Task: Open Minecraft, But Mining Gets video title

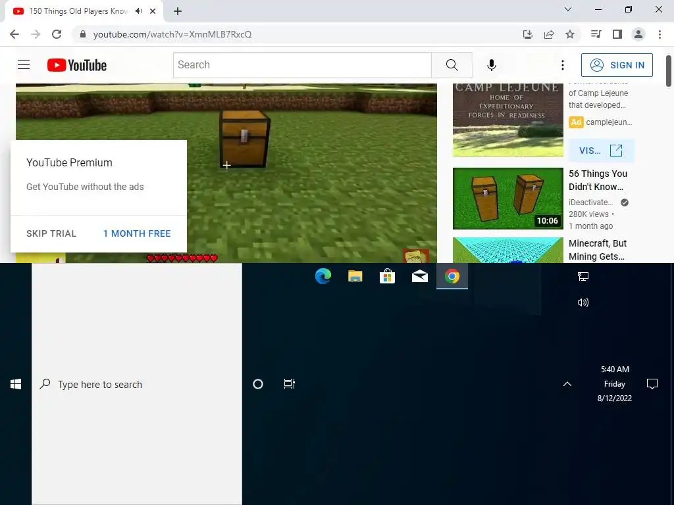Action: click(x=598, y=250)
